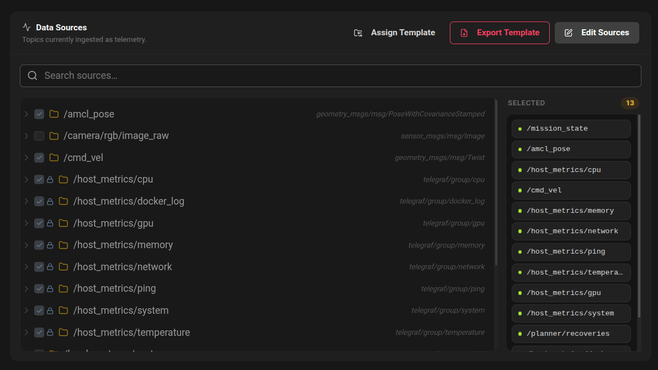This screenshot has height=370, width=658.
Task: Click the source list vertical scrollbar
Action: click(x=496, y=183)
